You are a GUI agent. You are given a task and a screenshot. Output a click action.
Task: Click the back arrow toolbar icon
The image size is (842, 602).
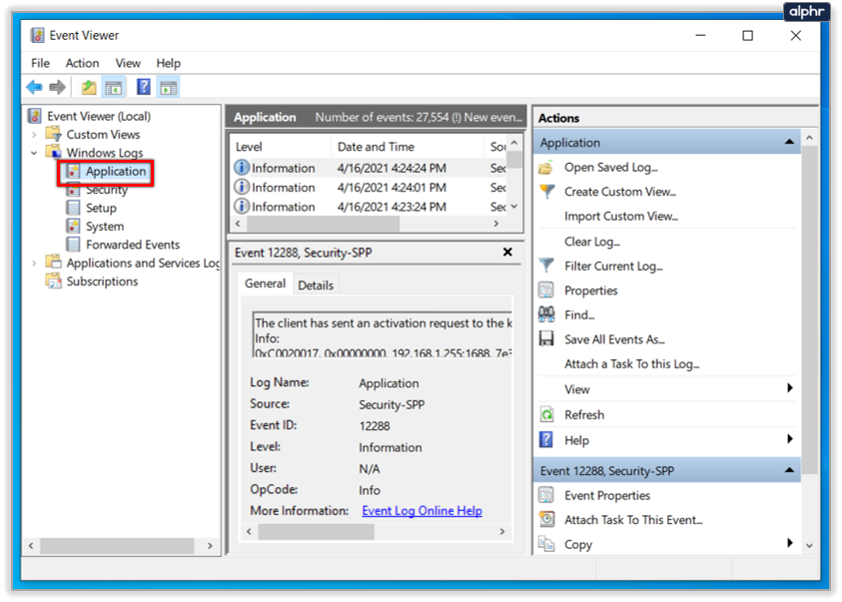(x=35, y=88)
